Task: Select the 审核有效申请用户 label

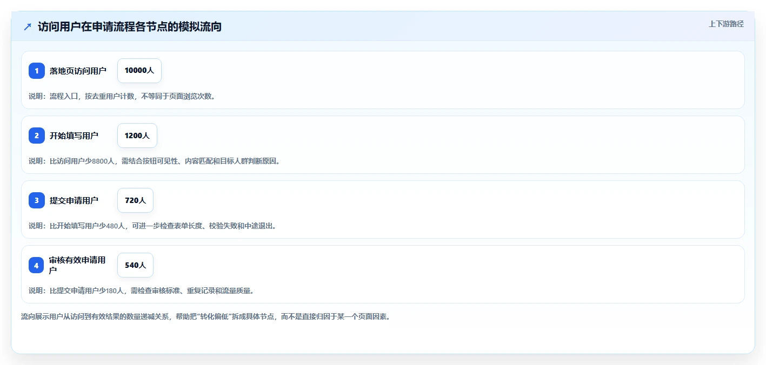Action: click(x=77, y=265)
